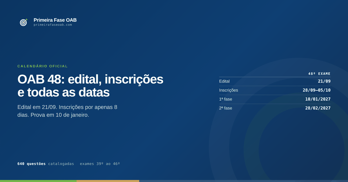Click the 640 questões catalogadas text

(46, 164)
